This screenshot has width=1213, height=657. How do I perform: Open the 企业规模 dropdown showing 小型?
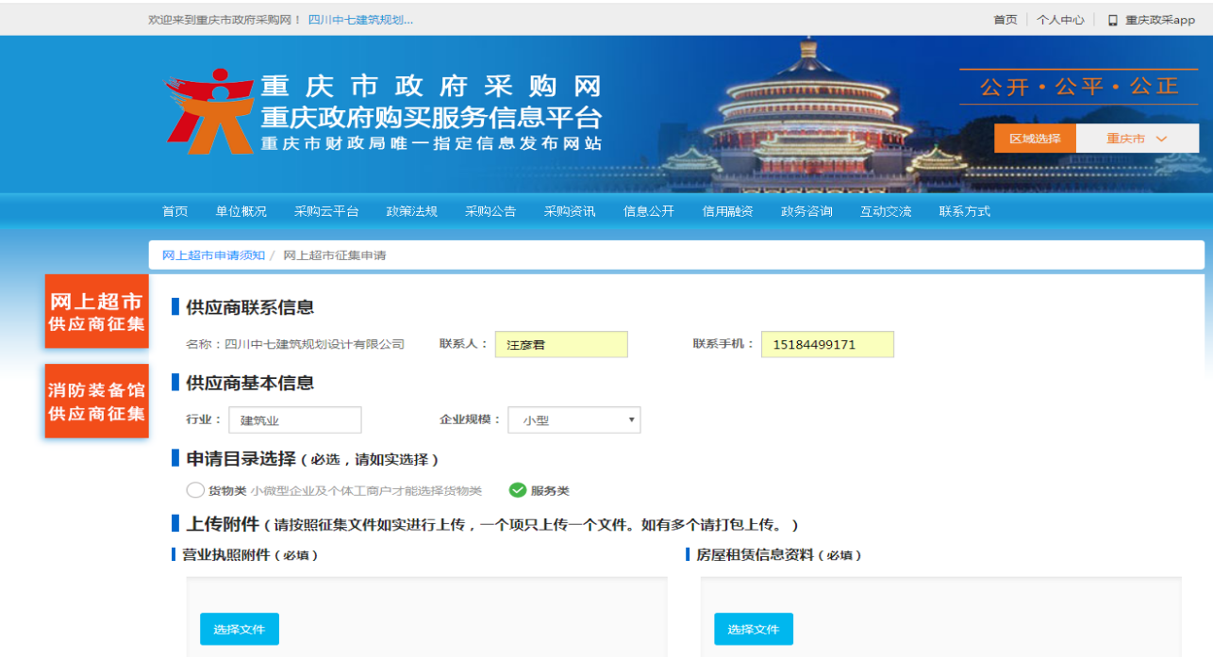(x=573, y=419)
